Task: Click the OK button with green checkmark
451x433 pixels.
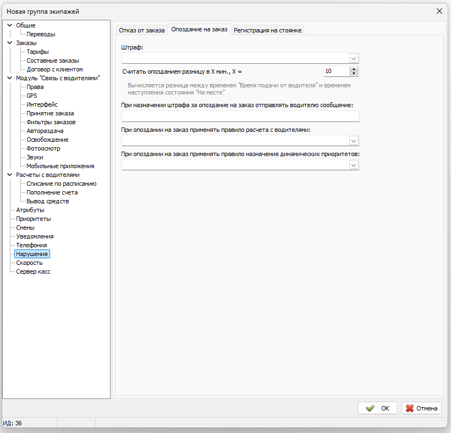Action: (x=377, y=408)
